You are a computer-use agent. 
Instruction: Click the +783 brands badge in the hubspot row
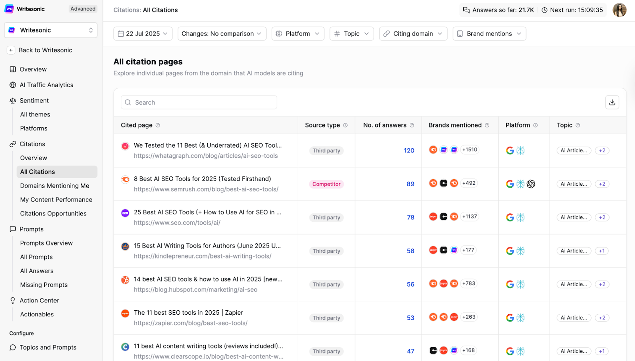(x=469, y=283)
